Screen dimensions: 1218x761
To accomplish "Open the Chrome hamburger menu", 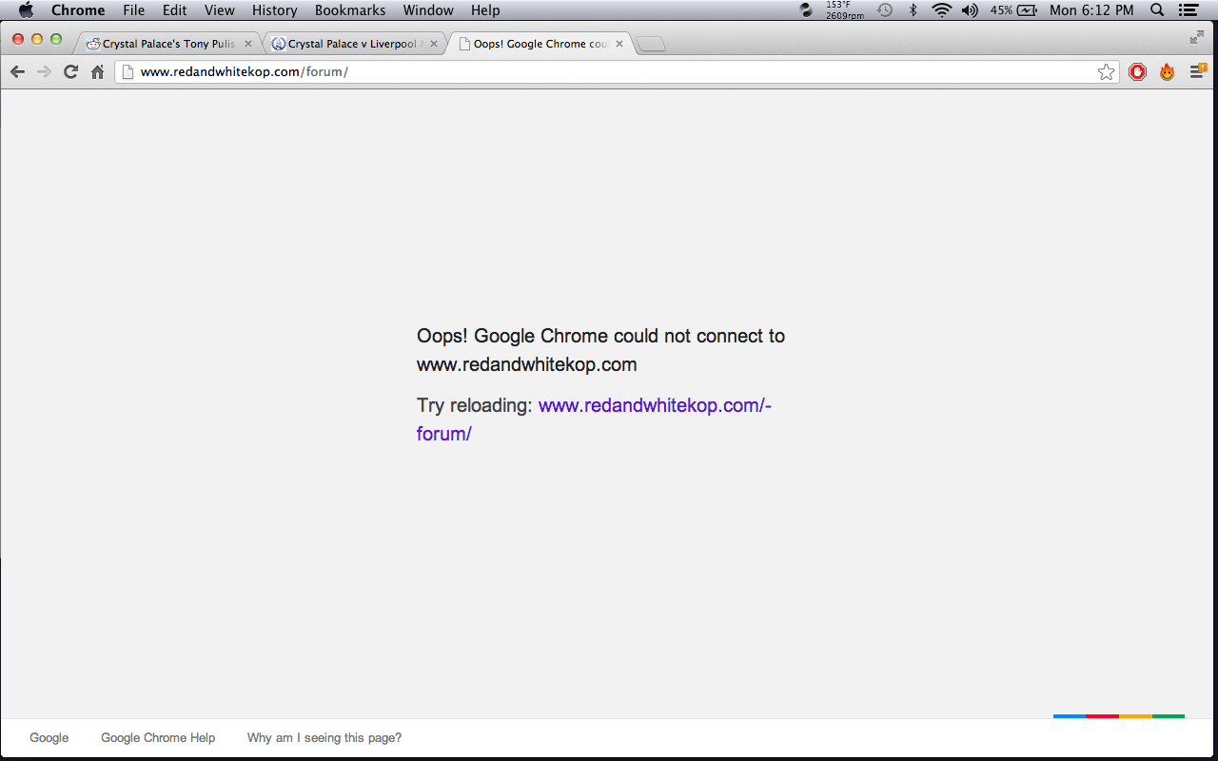I will click(1197, 72).
